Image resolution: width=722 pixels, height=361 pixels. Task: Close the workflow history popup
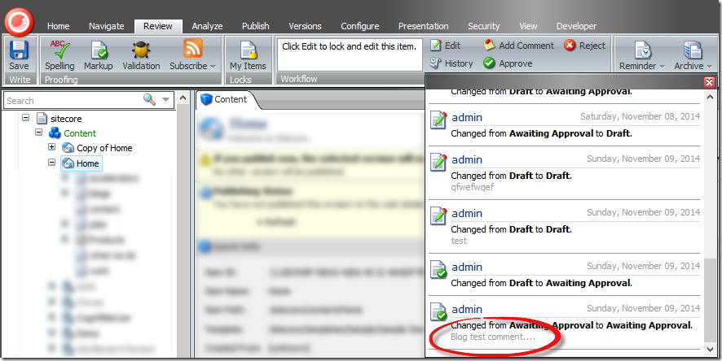pyautogui.click(x=709, y=82)
